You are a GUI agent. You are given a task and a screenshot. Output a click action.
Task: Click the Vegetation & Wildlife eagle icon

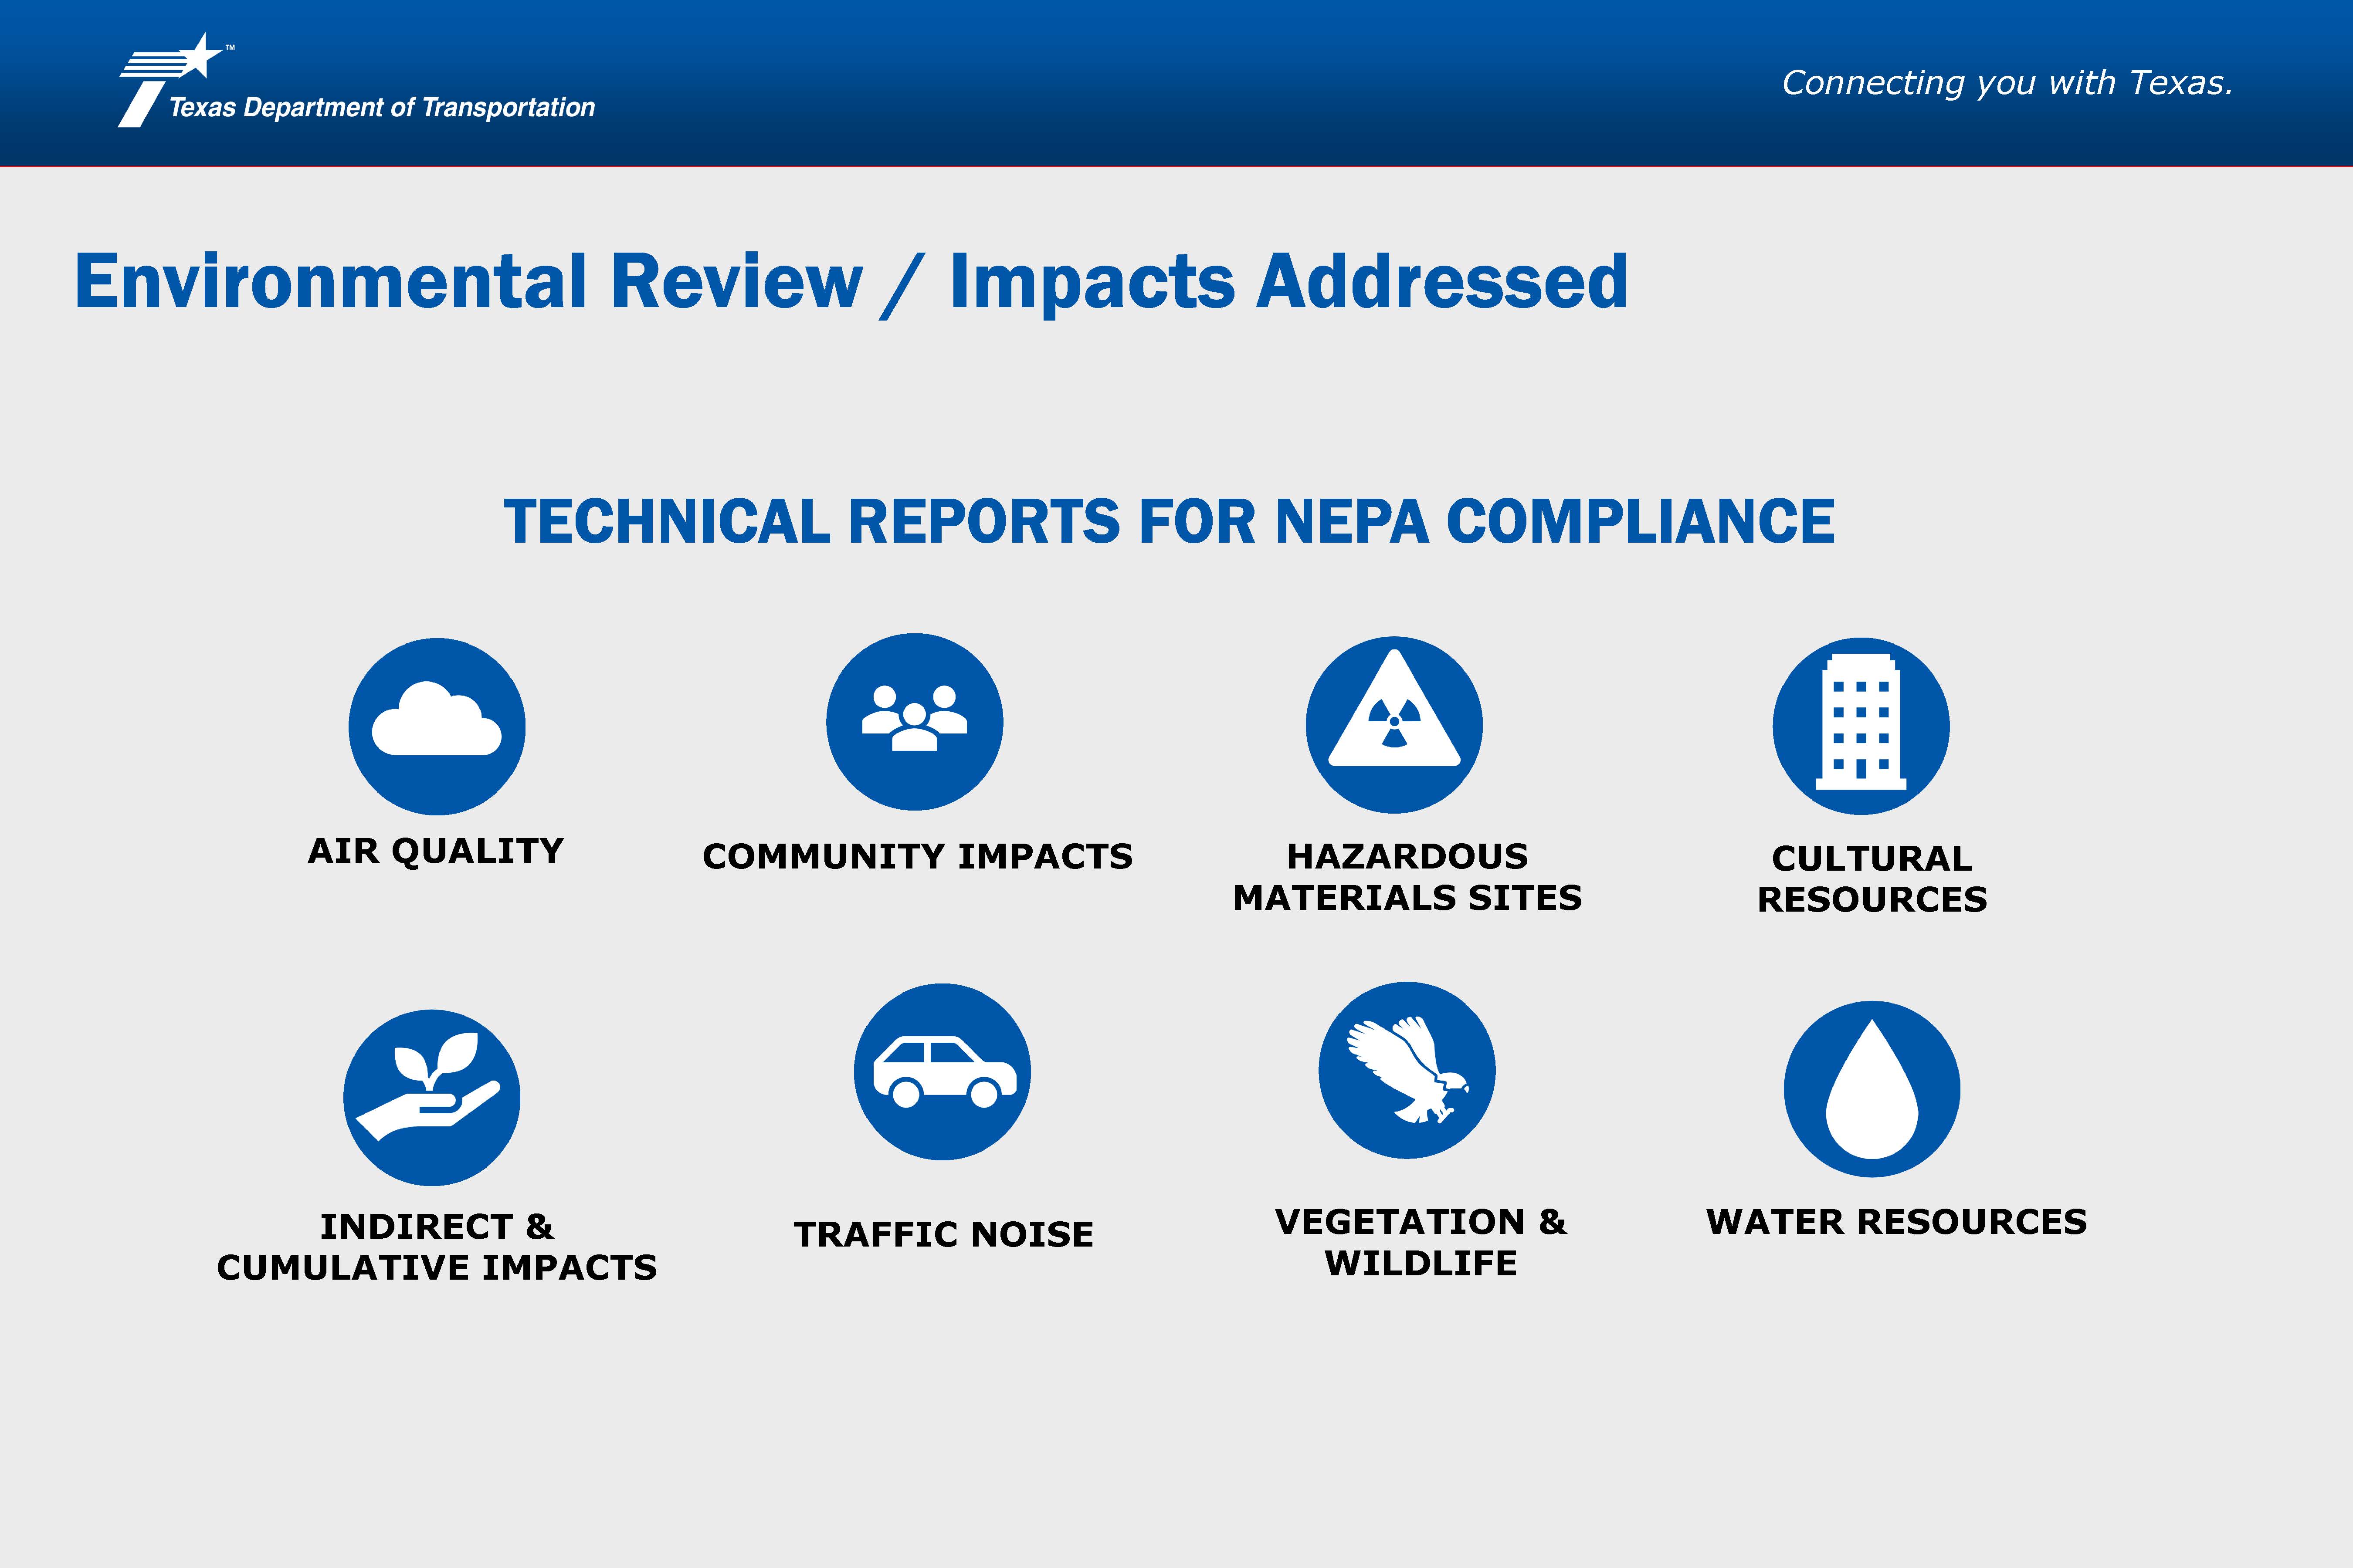point(1407,1071)
